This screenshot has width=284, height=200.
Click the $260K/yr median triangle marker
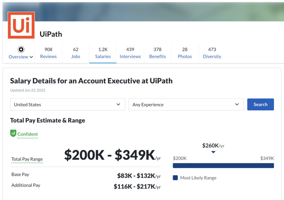pos(213,152)
